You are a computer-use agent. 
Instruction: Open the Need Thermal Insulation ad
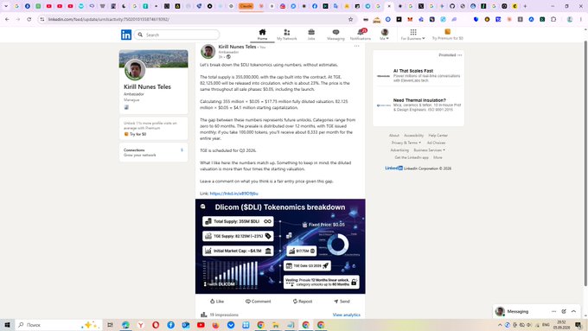pyautogui.click(x=419, y=105)
